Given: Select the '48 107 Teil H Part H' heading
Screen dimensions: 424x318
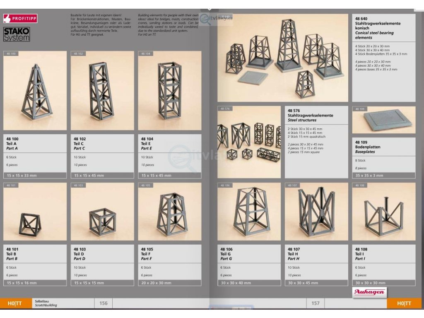Looking at the screenshot, I should click(294, 254).
